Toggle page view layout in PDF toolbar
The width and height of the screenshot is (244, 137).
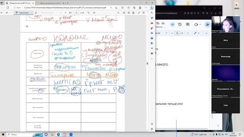pos(94,13)
